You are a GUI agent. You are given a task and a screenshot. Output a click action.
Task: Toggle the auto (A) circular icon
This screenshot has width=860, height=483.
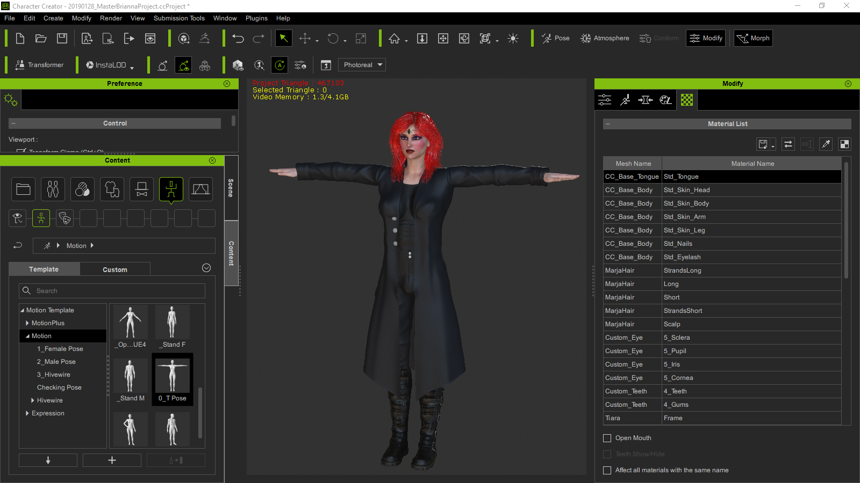point(279,65)
